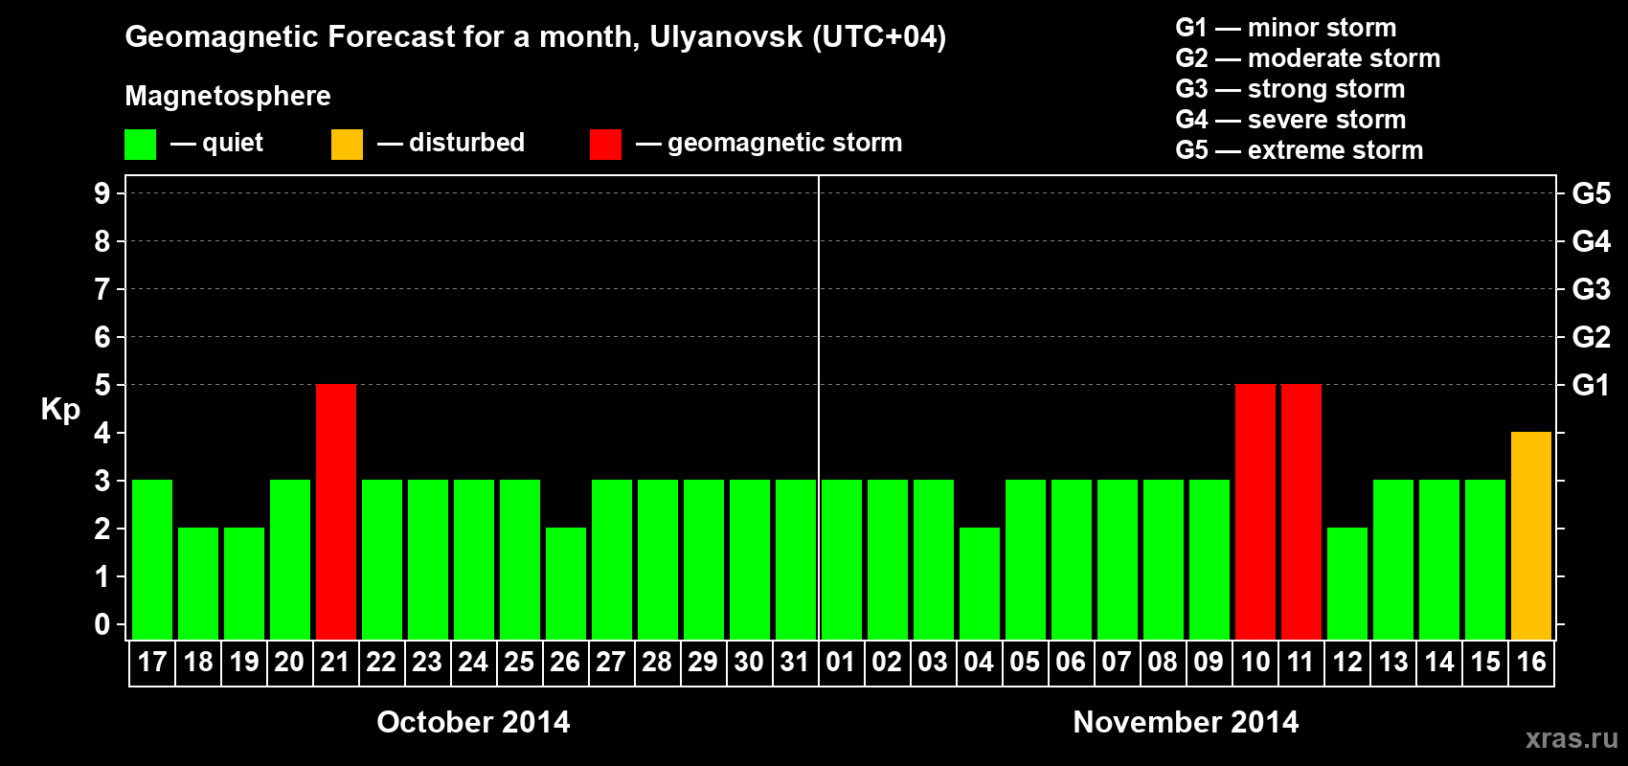
Task: Click the green bar for October 31
Action: 796,560
